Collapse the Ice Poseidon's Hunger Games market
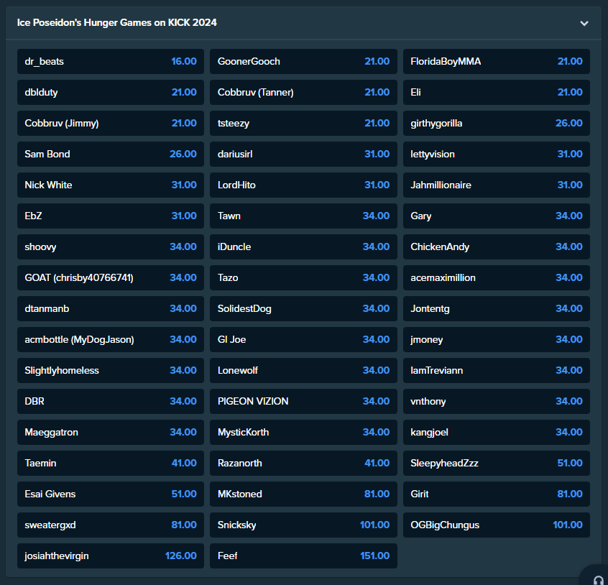Screen dimensions: 608x585 tap(584, 23)
